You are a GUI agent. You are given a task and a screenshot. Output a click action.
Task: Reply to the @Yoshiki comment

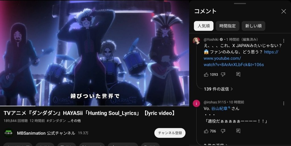click(x=238, y=74)
